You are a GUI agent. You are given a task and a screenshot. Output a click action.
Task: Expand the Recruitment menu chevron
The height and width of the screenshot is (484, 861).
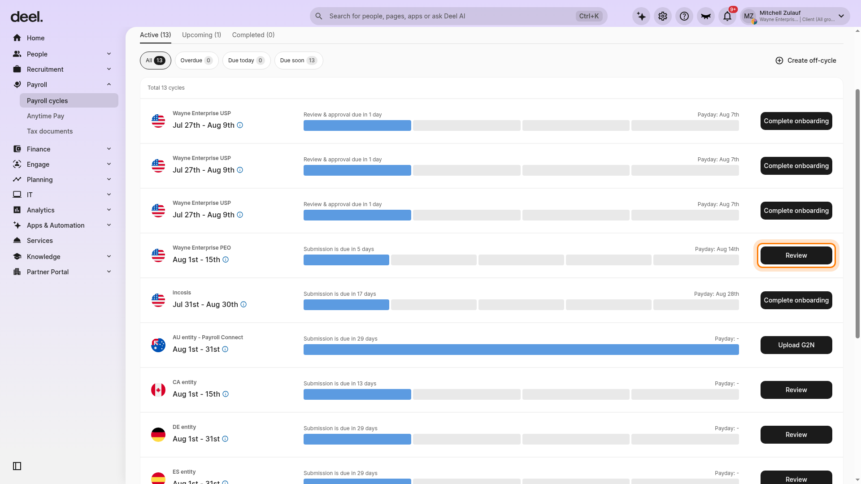coord(109,69)
